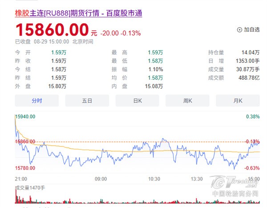Switch to the 日K chart tab
This screenshot has height=208, width=267.
(x=138, y=101)
